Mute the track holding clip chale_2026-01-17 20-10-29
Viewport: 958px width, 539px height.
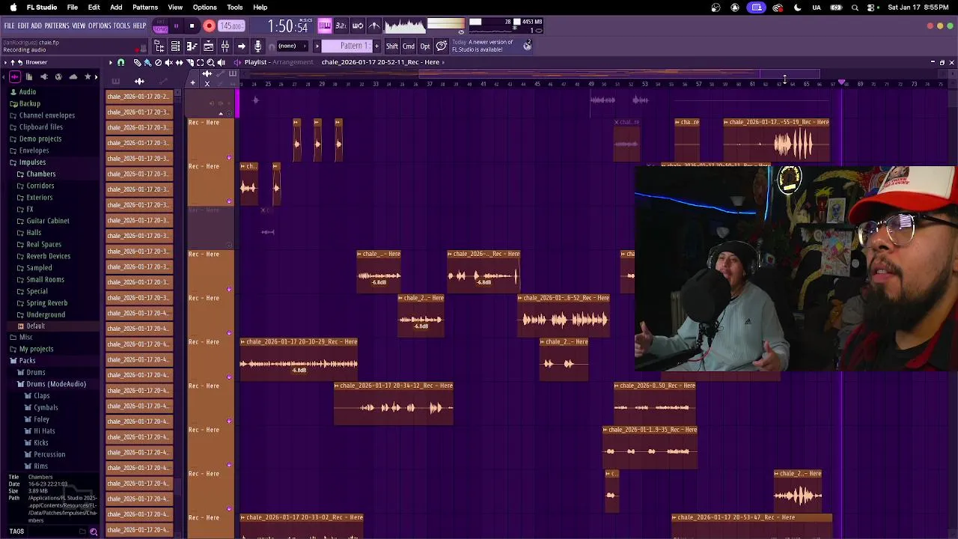(229, 377)
